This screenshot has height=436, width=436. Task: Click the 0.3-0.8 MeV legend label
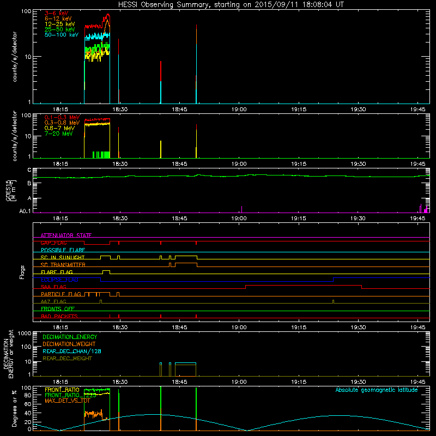click(x=62, y=123)
